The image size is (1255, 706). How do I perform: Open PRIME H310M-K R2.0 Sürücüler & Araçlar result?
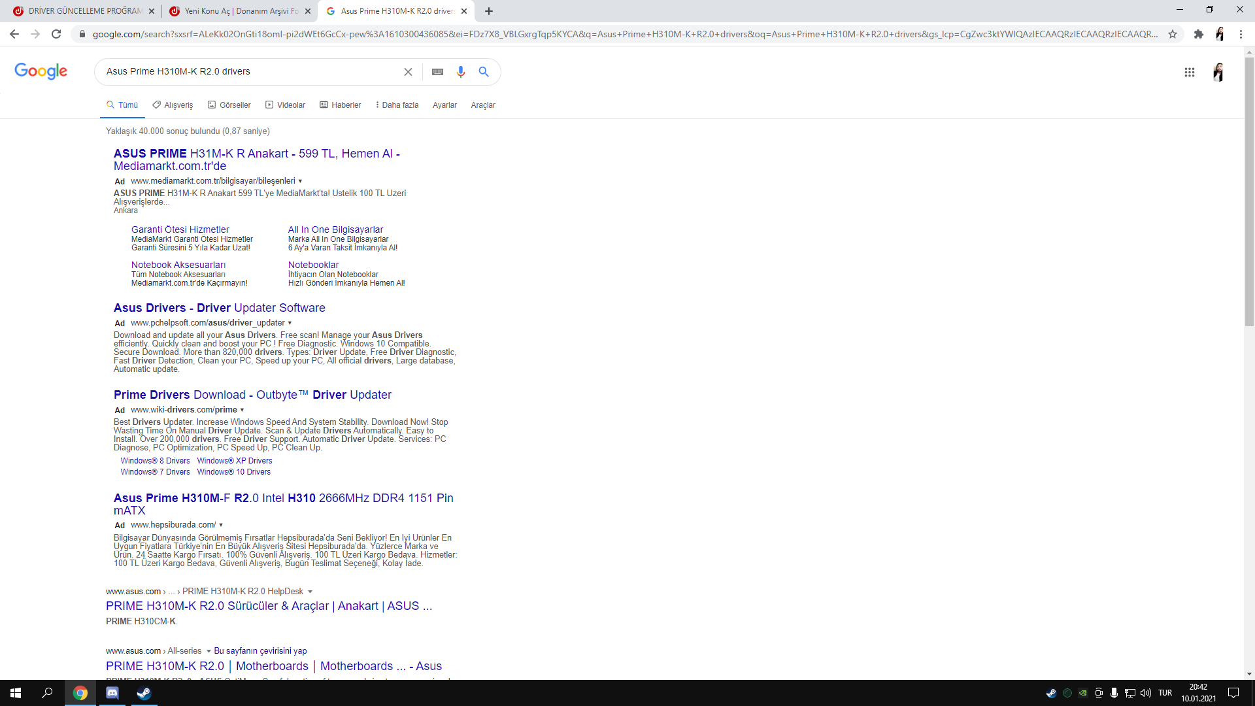click(x=269, y=606)
